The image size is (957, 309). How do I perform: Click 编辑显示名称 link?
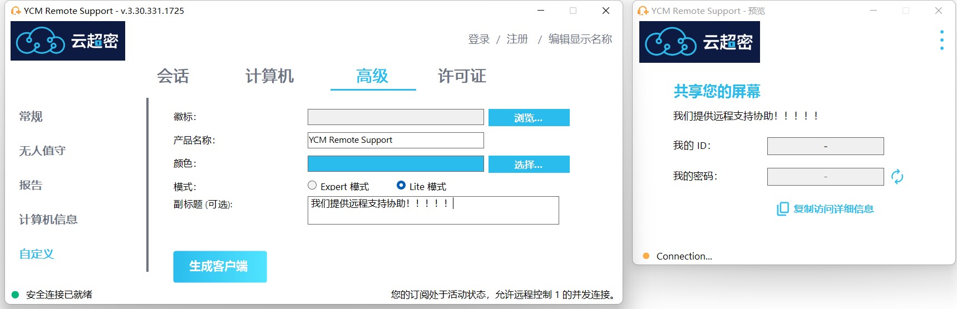click(x=580, y=39)
